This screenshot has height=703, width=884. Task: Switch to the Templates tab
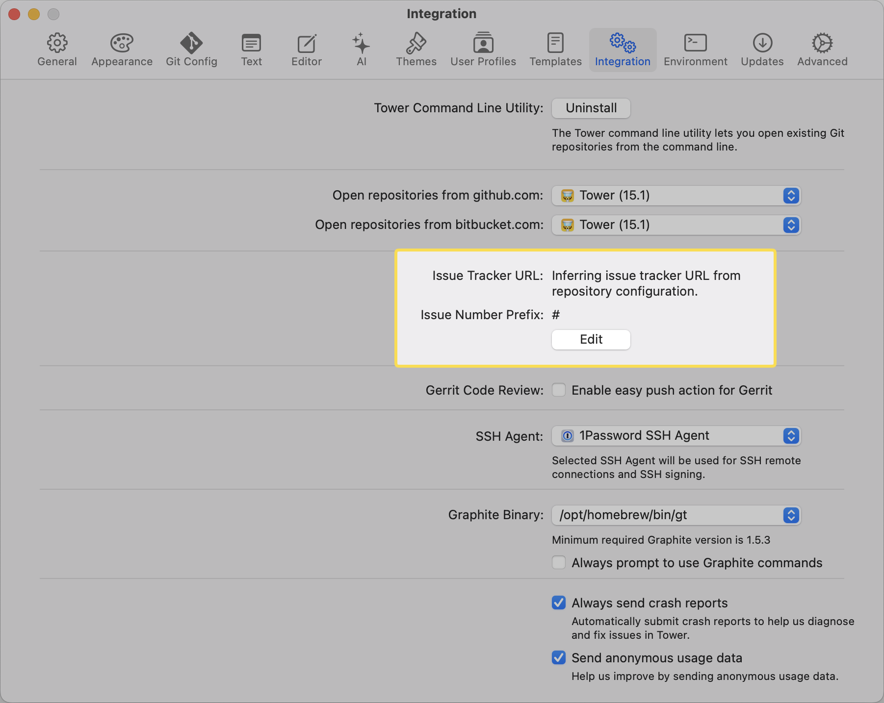point(555,50)
